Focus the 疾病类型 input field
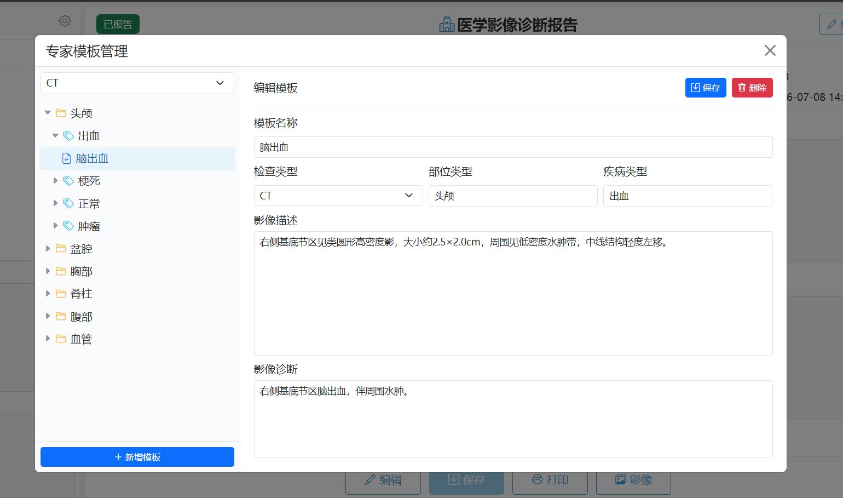The image size is (843, 498). pos(688,196)
